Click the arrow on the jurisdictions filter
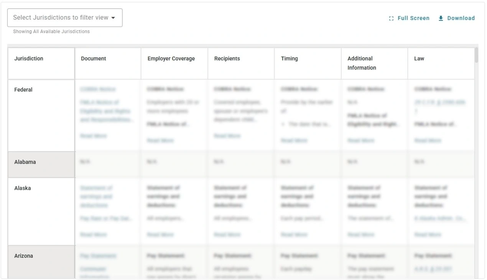Screen dimensions: 487x280 pos(114,17)
